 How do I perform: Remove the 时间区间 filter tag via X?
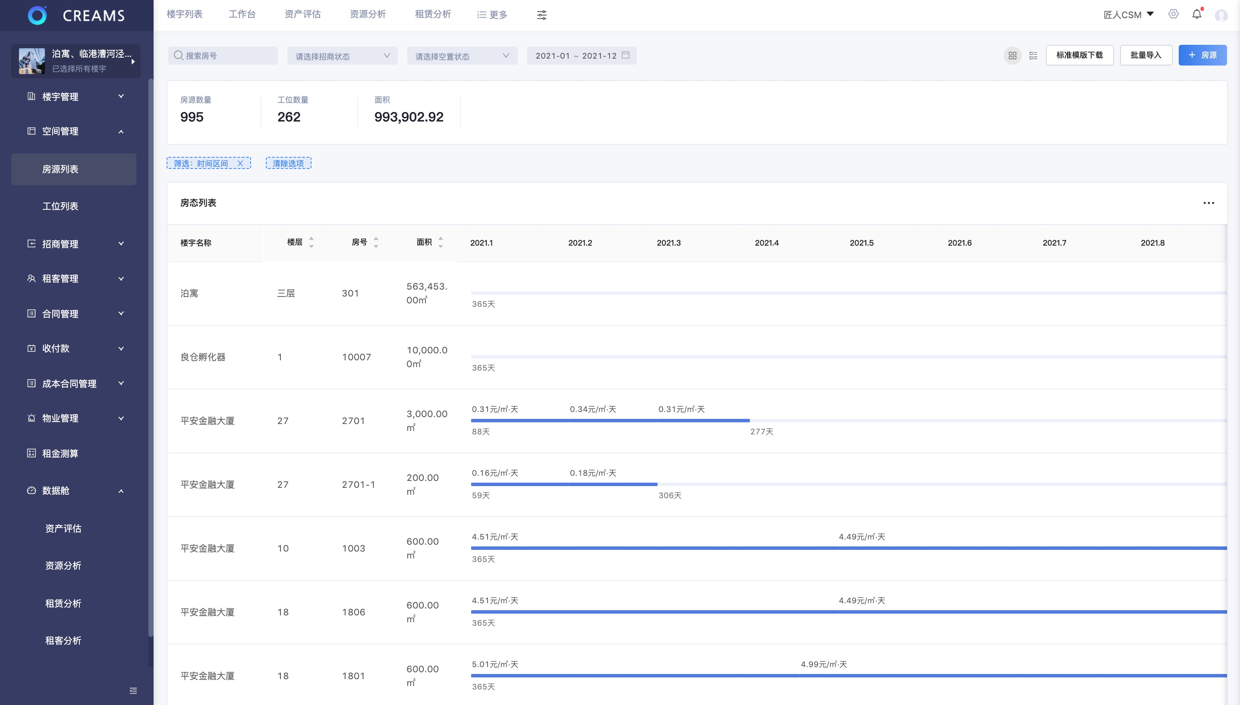point(240,164)
